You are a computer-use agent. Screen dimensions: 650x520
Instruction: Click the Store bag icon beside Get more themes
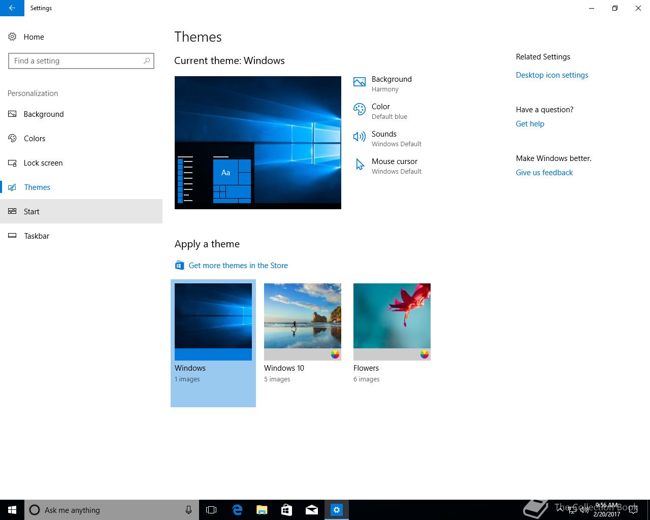click(179, 265)
